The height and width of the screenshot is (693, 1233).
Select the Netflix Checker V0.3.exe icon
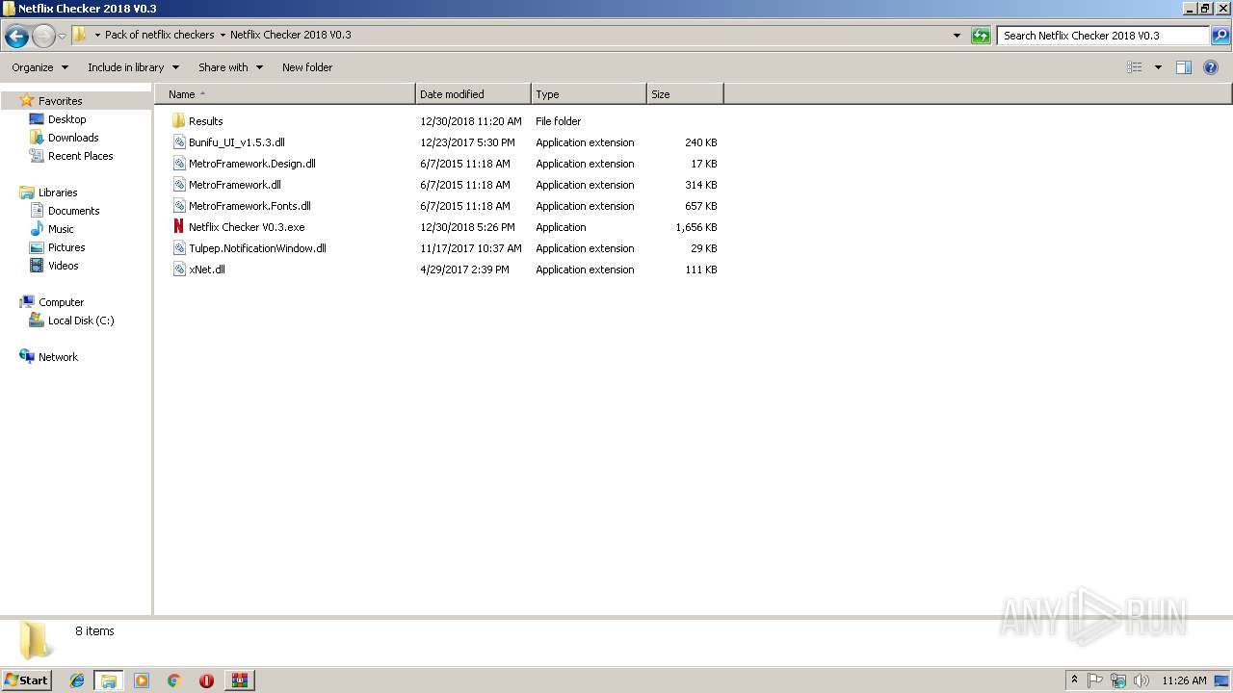(178, 227)
